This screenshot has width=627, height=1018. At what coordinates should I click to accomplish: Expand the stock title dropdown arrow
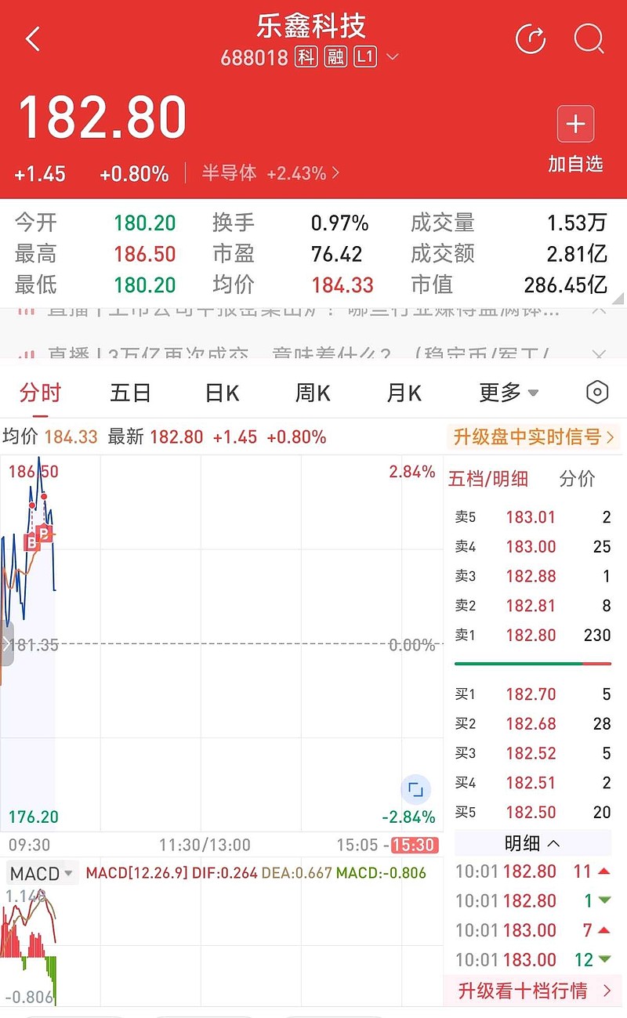(393, 57)
